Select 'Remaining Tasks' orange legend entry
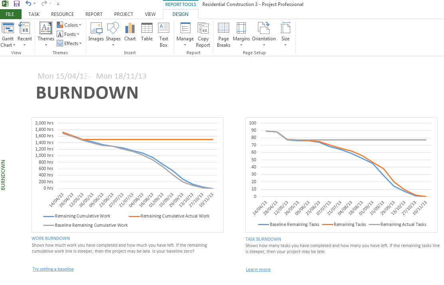This screenshot has width=444, height=285. [x=344, y=224]
